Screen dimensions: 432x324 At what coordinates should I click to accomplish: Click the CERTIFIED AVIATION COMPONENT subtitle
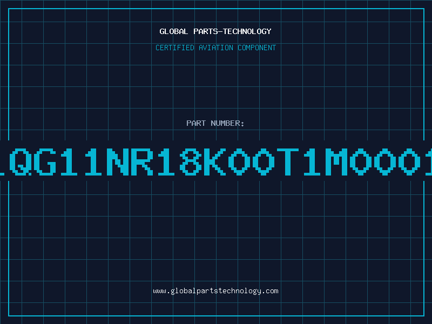coord(215,48)
